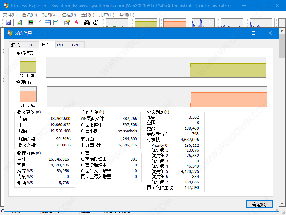
Task: Click the first toolbar blue I/O mini graph
Action: point(203,23)
